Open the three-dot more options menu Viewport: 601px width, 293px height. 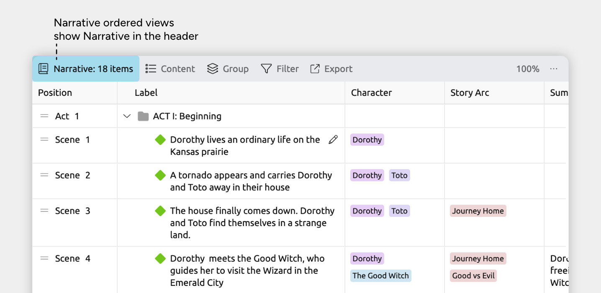pyautogui.click(x=554, y=69)
